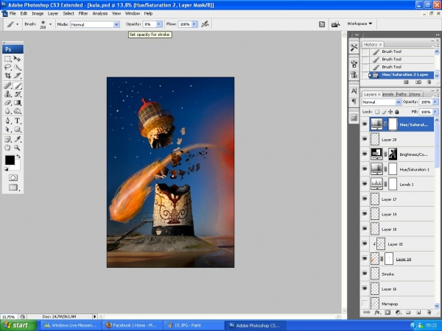Hide the Levels 1 layer
Screen dimensions: 442x331
(365, 184)
